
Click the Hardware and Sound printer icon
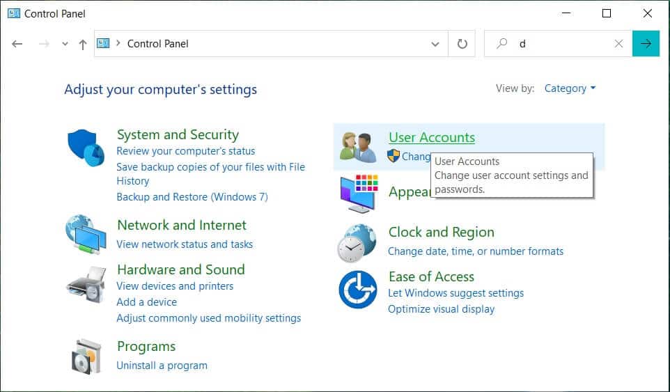pos(86,284)
